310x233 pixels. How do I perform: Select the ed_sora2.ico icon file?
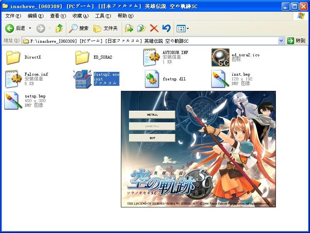(x=220, y=57)
